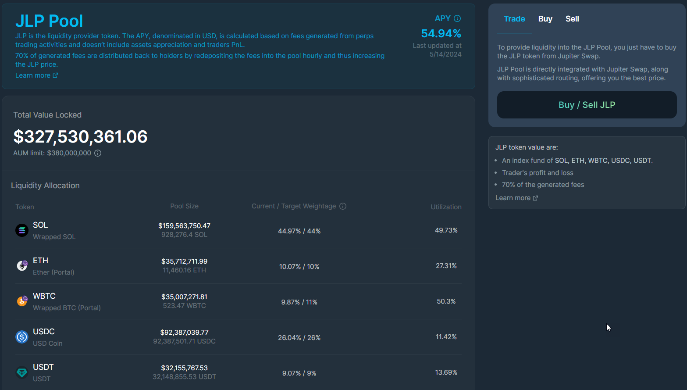Click the APY info icon
This screenshot has width=687, height=390.
tap(457, 18)
